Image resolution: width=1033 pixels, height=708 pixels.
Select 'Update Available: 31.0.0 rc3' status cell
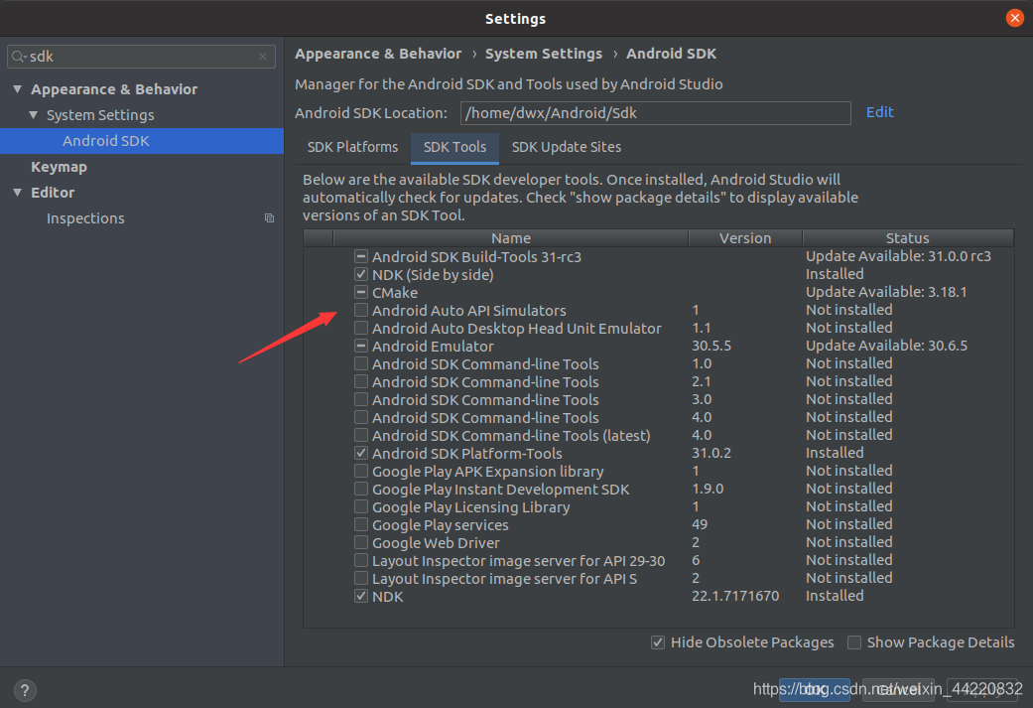coord(898,256)
